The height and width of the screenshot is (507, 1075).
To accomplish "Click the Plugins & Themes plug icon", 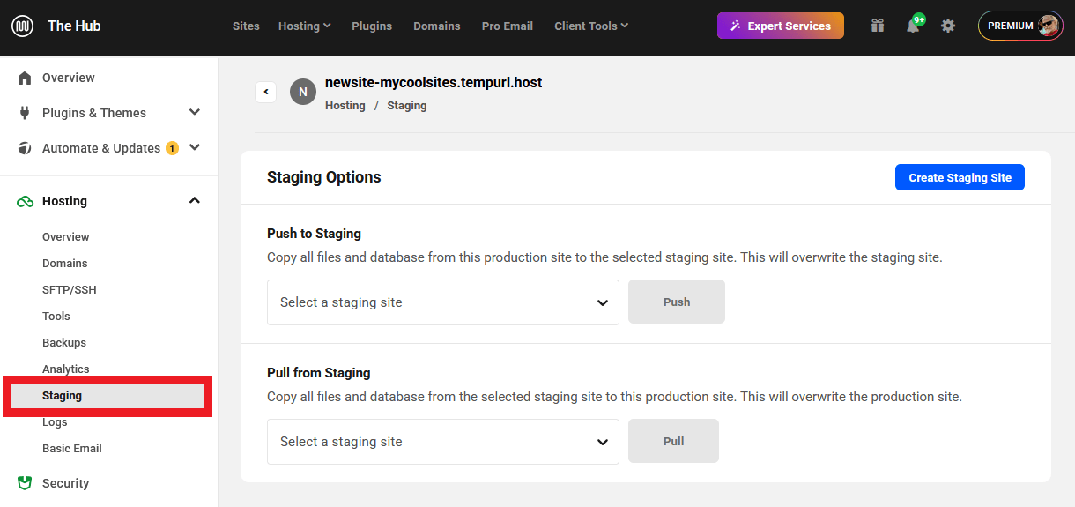I will [25, 113].
